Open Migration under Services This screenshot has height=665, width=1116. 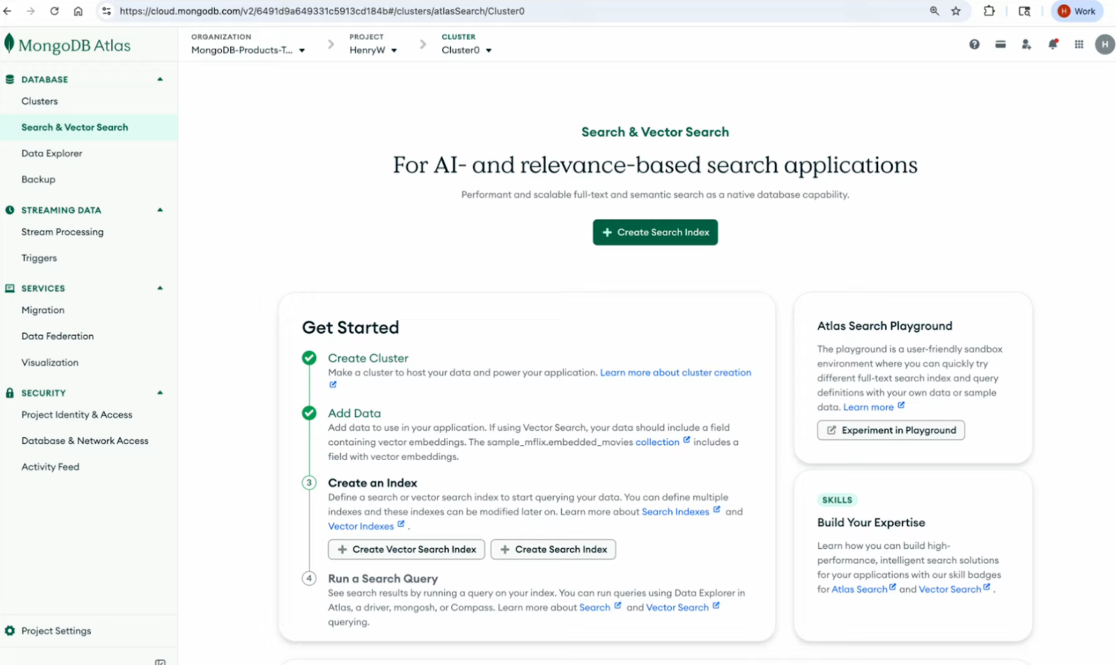tap(43, 310)
